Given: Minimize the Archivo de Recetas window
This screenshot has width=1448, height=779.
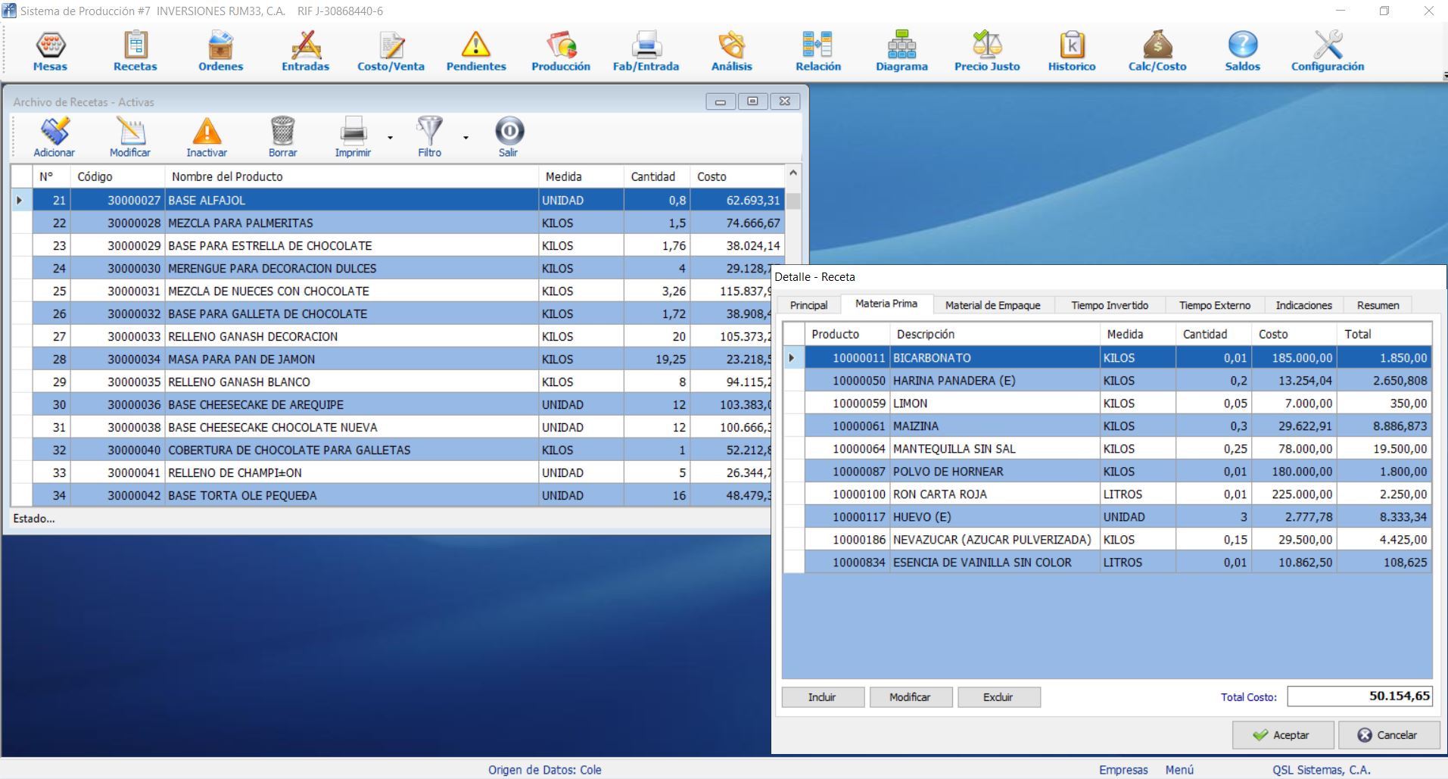Looking at the screenshot, I should click(x=721, y=101).
